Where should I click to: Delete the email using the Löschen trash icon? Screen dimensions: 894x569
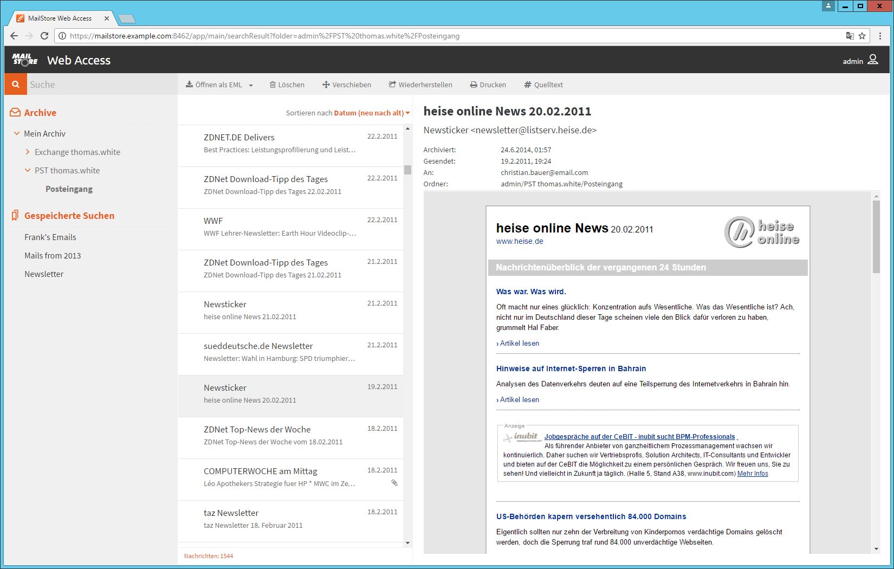coord(273,84)
